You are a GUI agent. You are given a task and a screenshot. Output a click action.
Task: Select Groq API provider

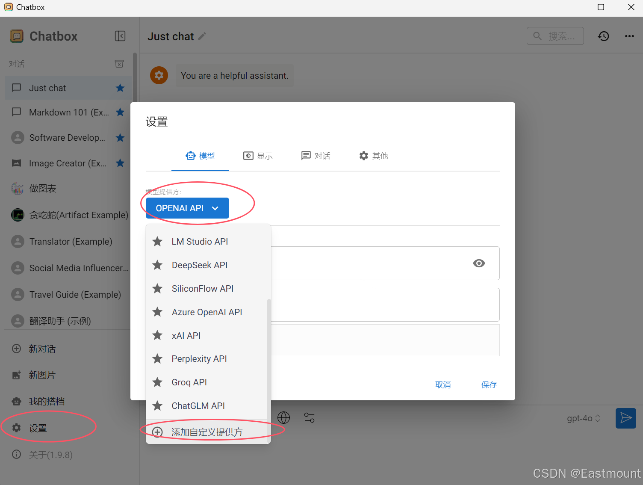pos(206,382)
